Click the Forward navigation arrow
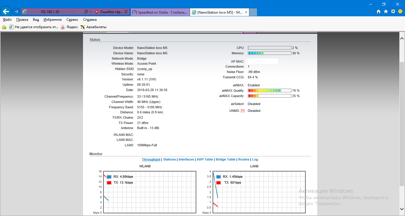The width and height of the screenshot is (405, 216). coord(16,12)
